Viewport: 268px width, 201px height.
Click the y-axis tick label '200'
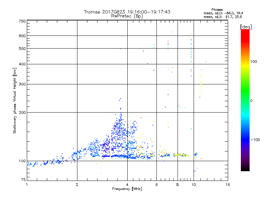pyautogui.click(x=22, y=113)
